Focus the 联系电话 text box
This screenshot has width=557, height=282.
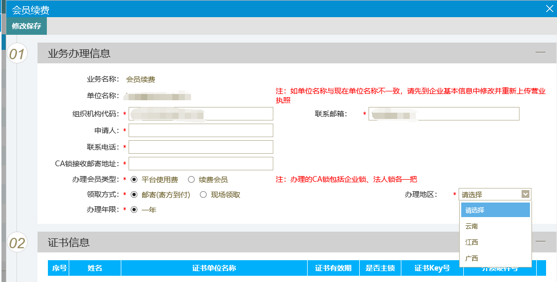click(200, 147)
